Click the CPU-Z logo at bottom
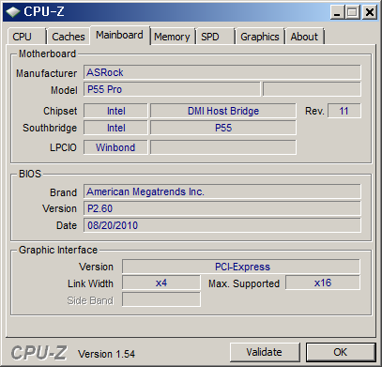382x367 pixels. tap(38, 353)
